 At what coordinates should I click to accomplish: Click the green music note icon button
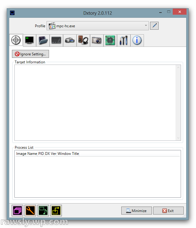point(43,211)
